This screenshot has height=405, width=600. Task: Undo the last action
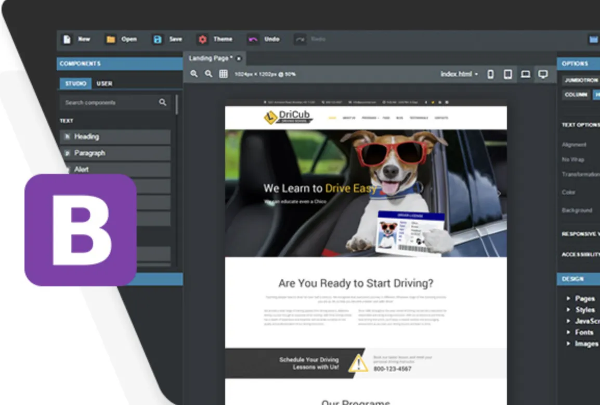coord(253,40)
